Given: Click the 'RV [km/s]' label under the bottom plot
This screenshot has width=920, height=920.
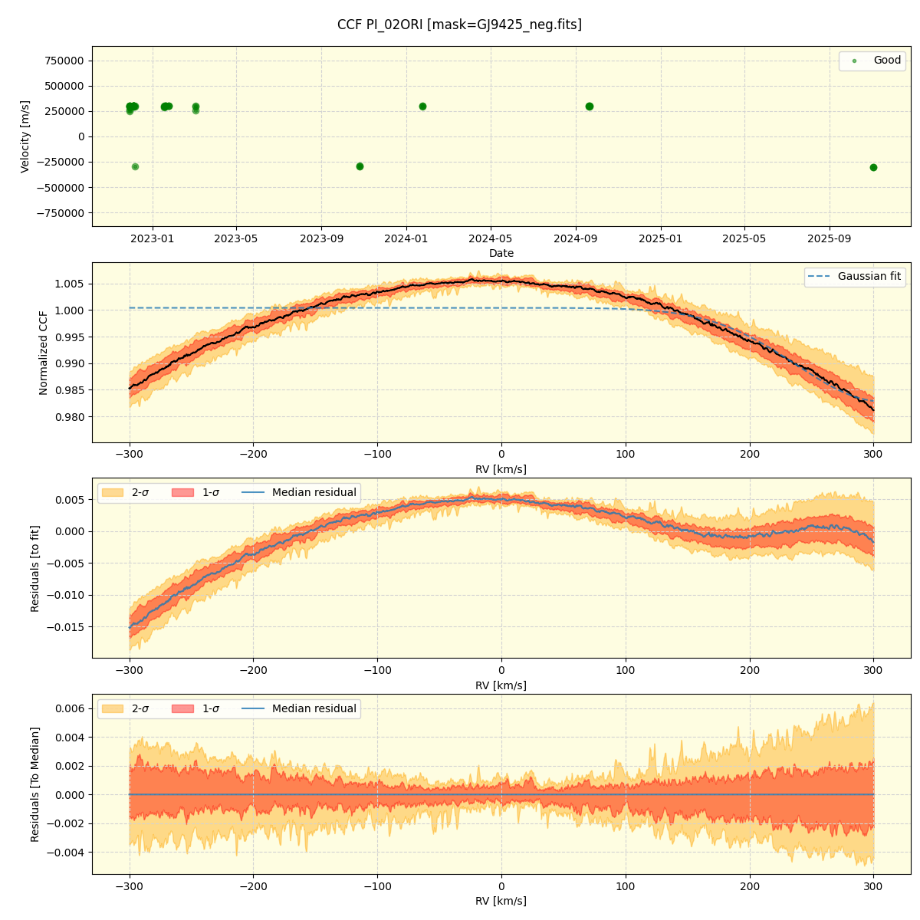Looking at the screenshot, I should pos(501,901).
